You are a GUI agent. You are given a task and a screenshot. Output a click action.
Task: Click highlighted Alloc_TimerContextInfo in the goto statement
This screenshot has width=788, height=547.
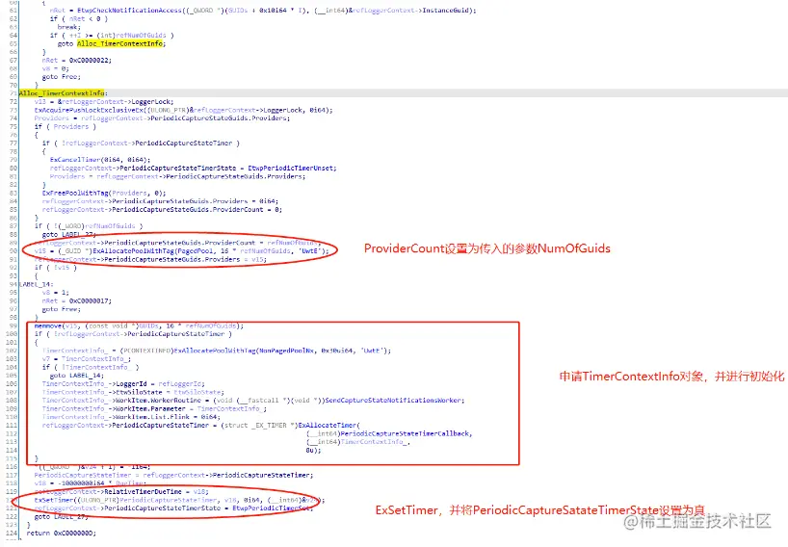pos(119,43)
